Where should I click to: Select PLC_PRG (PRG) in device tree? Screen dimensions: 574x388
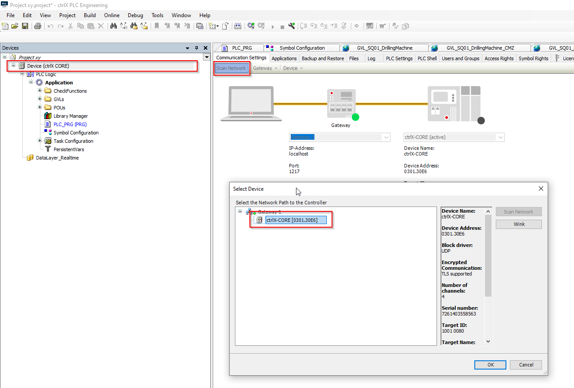pyautogui.click(x=70, y=124)
